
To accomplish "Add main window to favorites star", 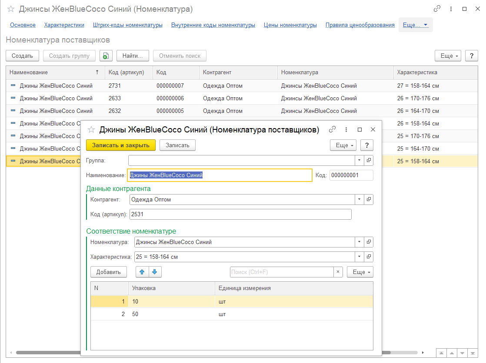I will pyautogui.click(x=11, y=9).
